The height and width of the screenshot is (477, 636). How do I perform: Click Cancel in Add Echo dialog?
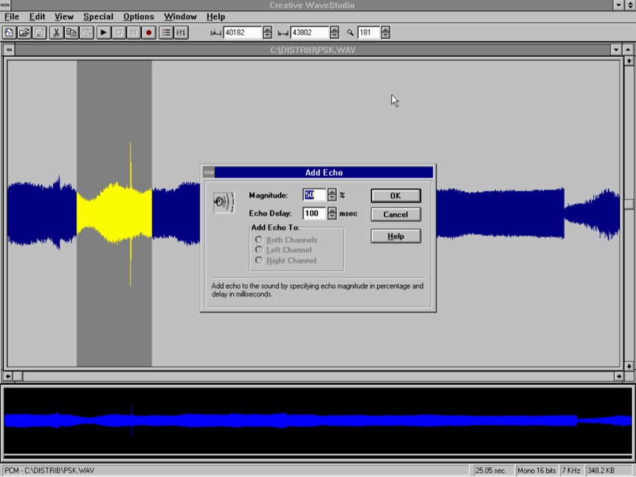tap(395, 215)
